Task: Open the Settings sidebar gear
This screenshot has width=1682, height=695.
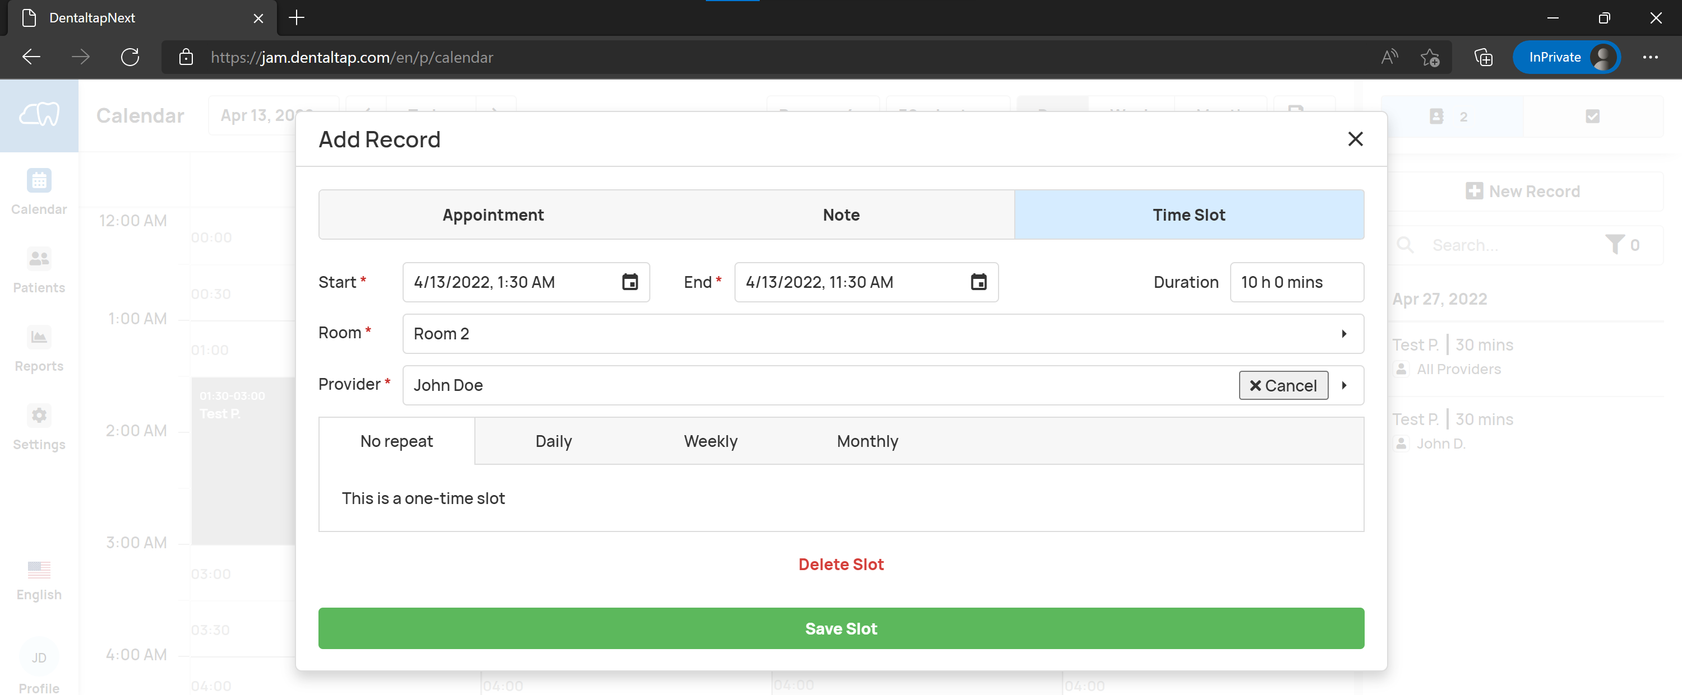Action: pos(39,427)
